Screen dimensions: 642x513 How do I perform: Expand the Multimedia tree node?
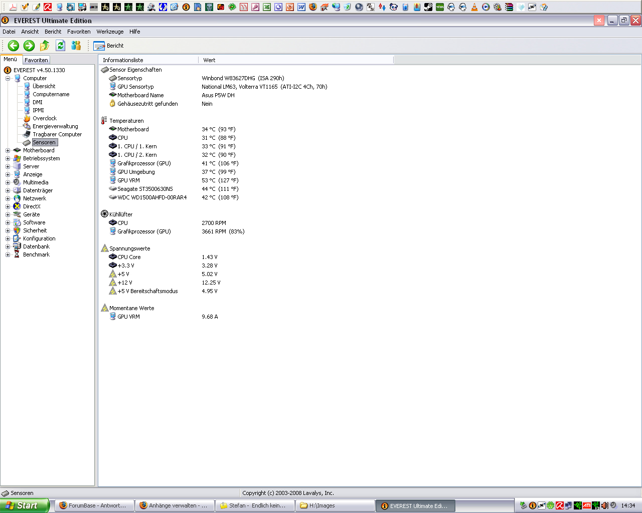click(8, 182)
